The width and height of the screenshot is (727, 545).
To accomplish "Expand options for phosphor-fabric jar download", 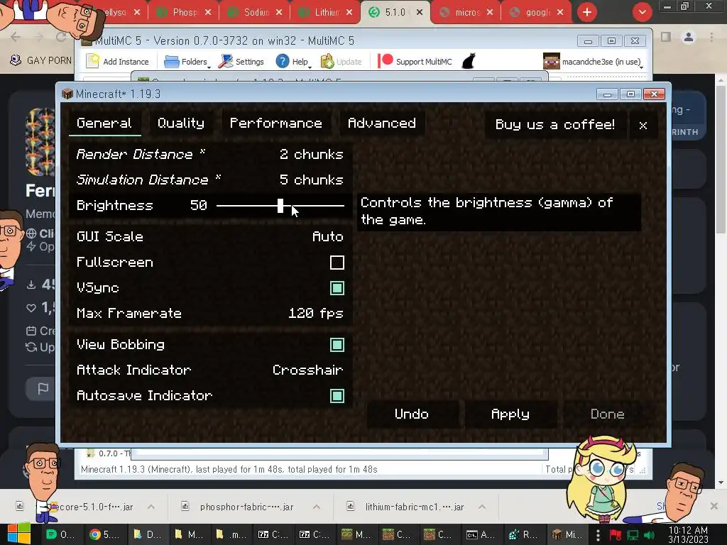I will (316, 507).
